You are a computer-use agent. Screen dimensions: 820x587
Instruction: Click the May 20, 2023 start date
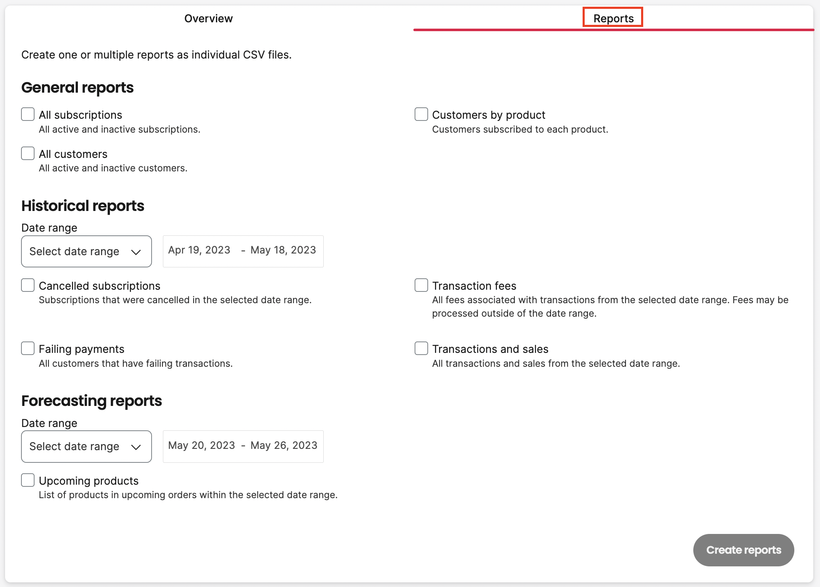point(202,446)
